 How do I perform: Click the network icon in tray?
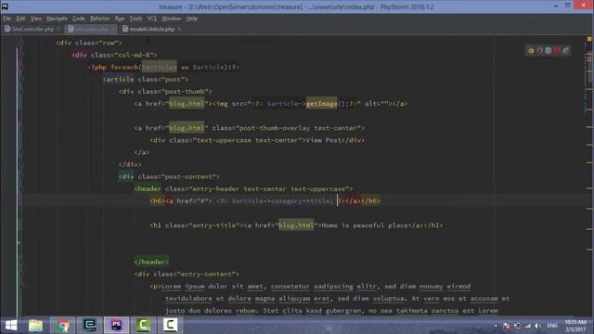tap(527, 326)
